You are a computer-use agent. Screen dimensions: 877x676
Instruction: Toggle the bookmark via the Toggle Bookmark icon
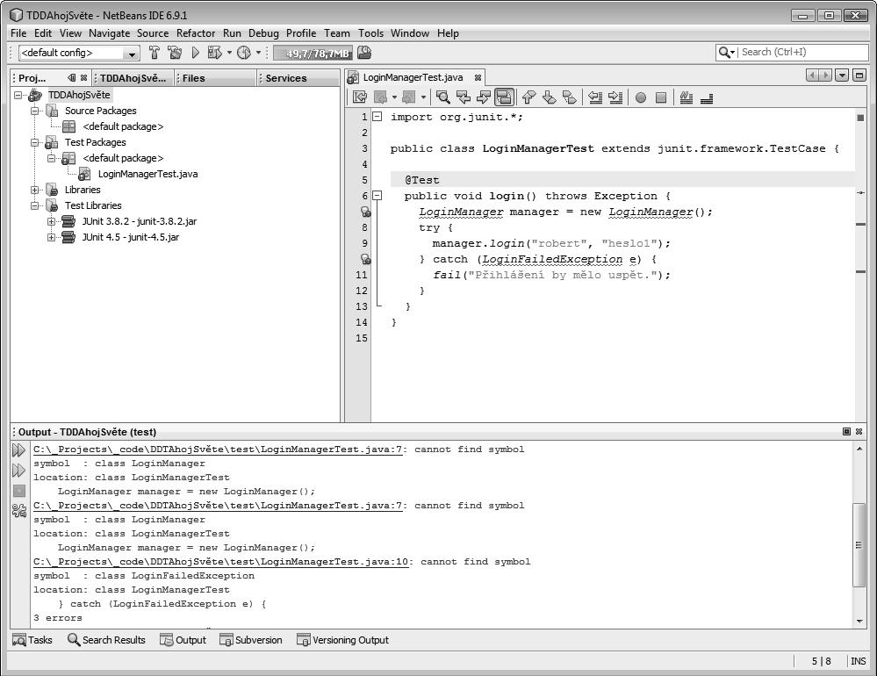click(570, 97)
